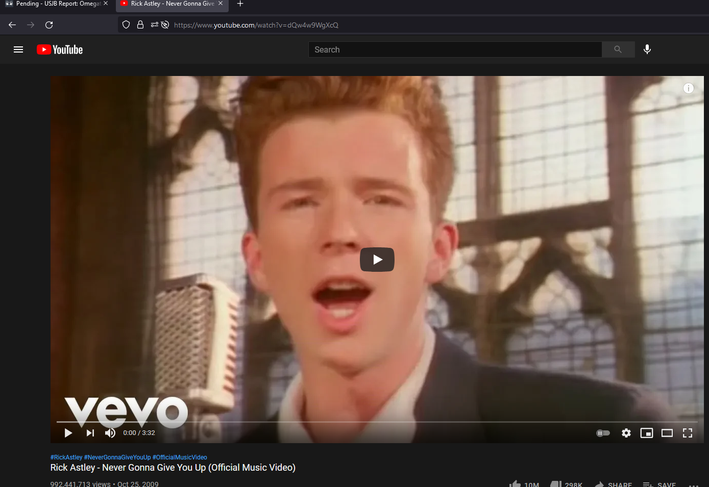
Task: Go forward in browser history
Action: 31,25
